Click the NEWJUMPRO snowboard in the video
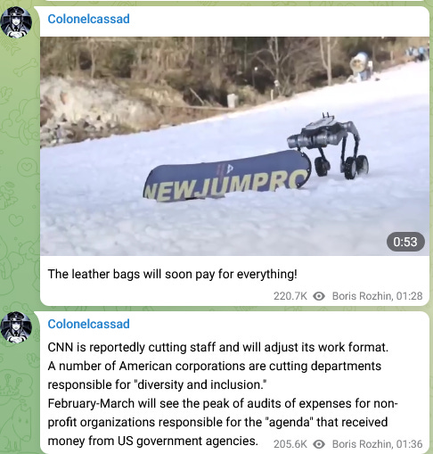The image size is (433, 454). [227, 176]
